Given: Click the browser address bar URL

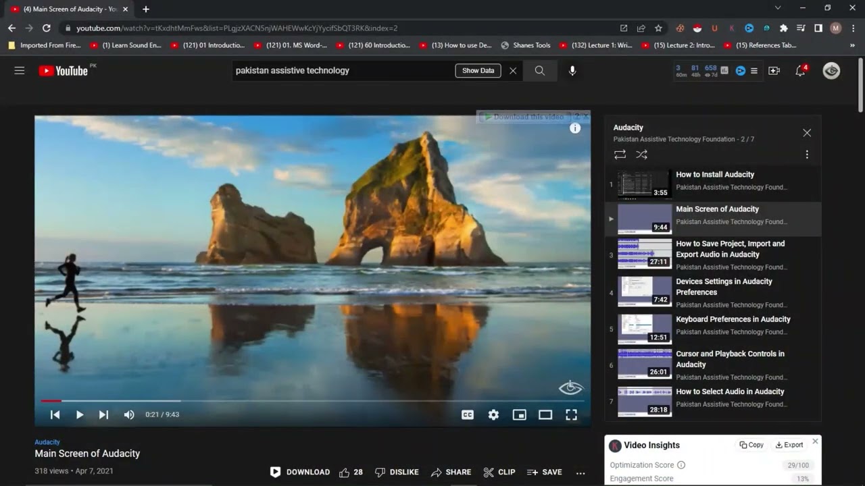Looking at the screenshot, I should click(x=237, y=28).
